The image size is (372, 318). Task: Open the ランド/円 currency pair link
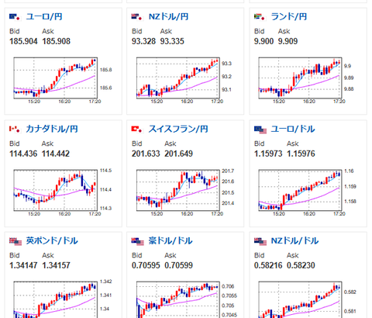289,17
